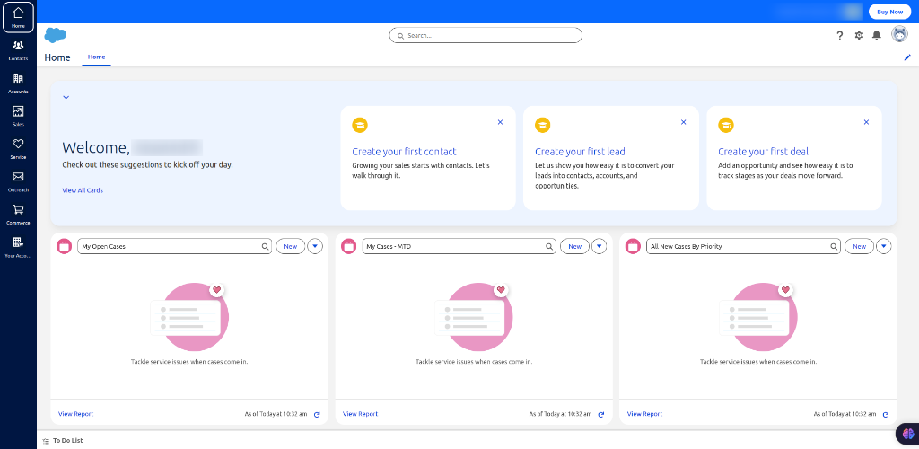The width and height of the screenshot is (919, 449).
Task: Click the All New Cases By Priority briefcase icon
Action: [633, 246]
